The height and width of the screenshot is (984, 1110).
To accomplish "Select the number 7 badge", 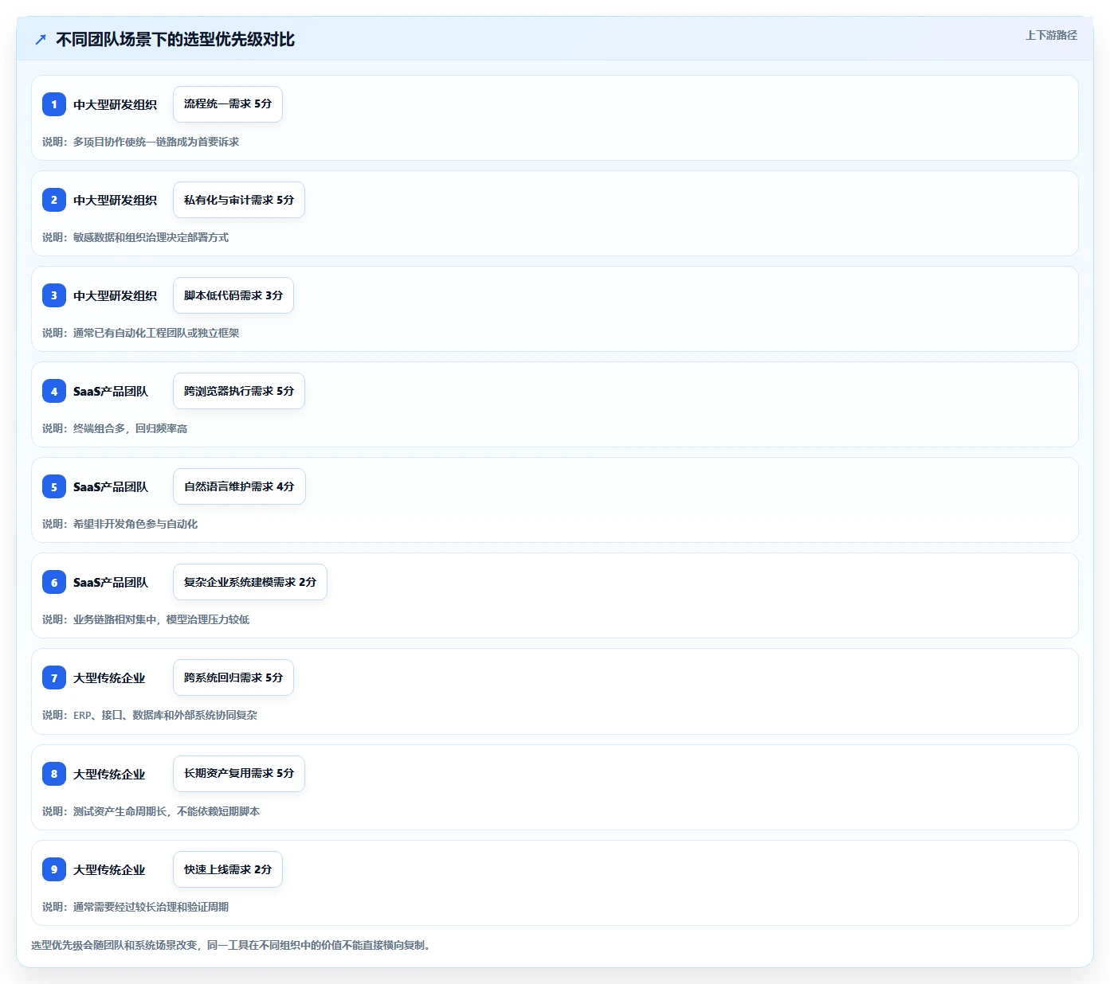I will (x=54, y=677).
